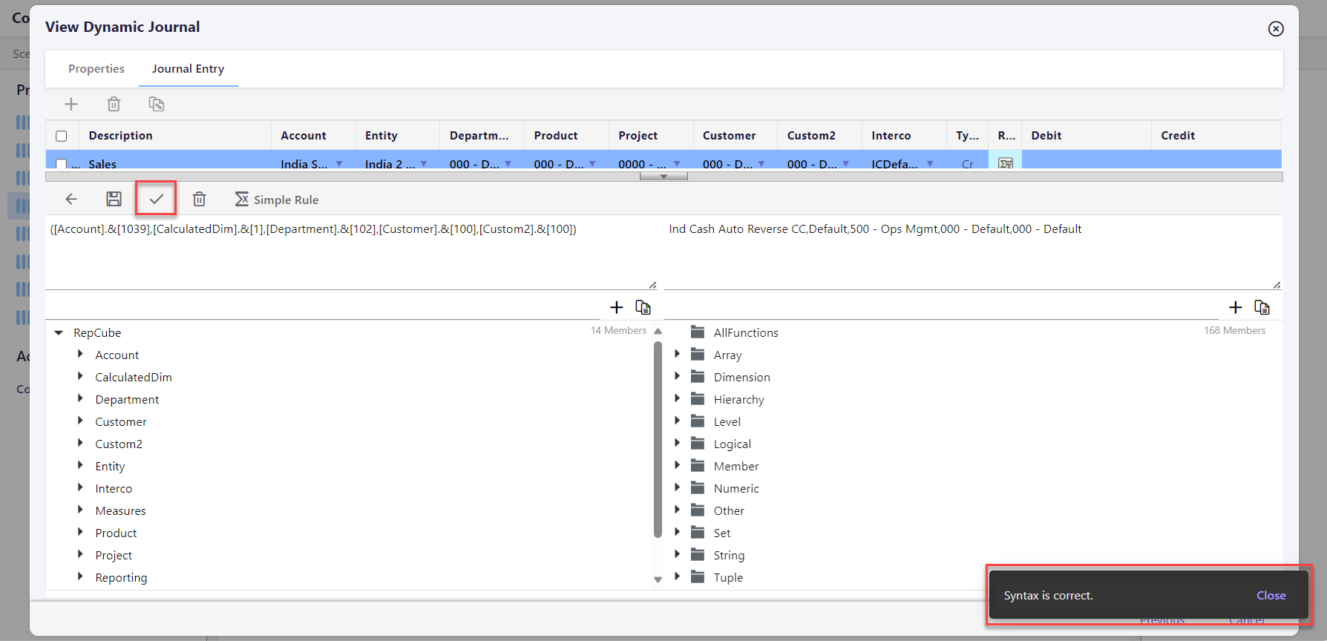Select the Interco tree item
1327x641 pixels.
pyautogui.click(x=114, y=488)
